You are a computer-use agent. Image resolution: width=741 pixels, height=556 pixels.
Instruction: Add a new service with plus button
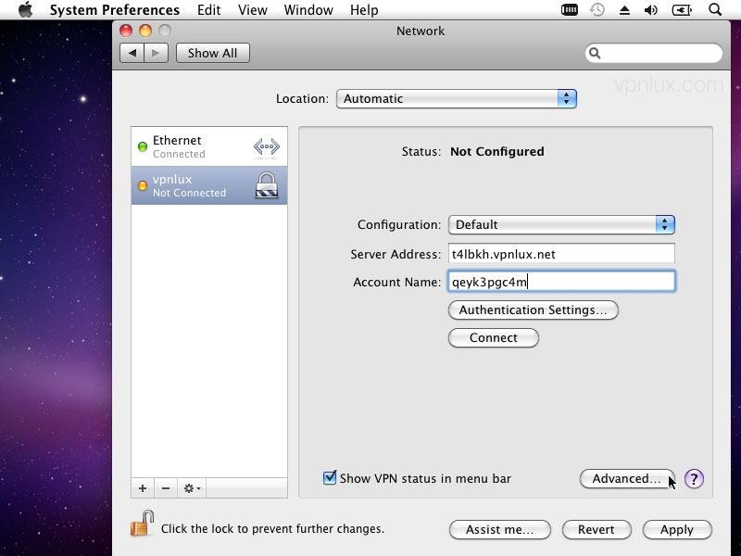click(143, 488)
